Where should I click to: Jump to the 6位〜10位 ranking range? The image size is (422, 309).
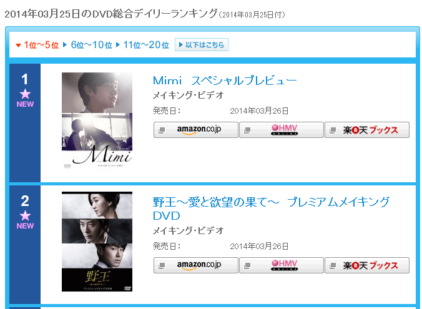point(91,45)
